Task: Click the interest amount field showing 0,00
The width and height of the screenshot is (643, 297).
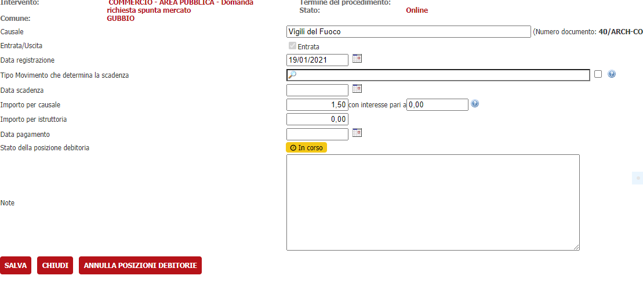Action: [437, 104]
